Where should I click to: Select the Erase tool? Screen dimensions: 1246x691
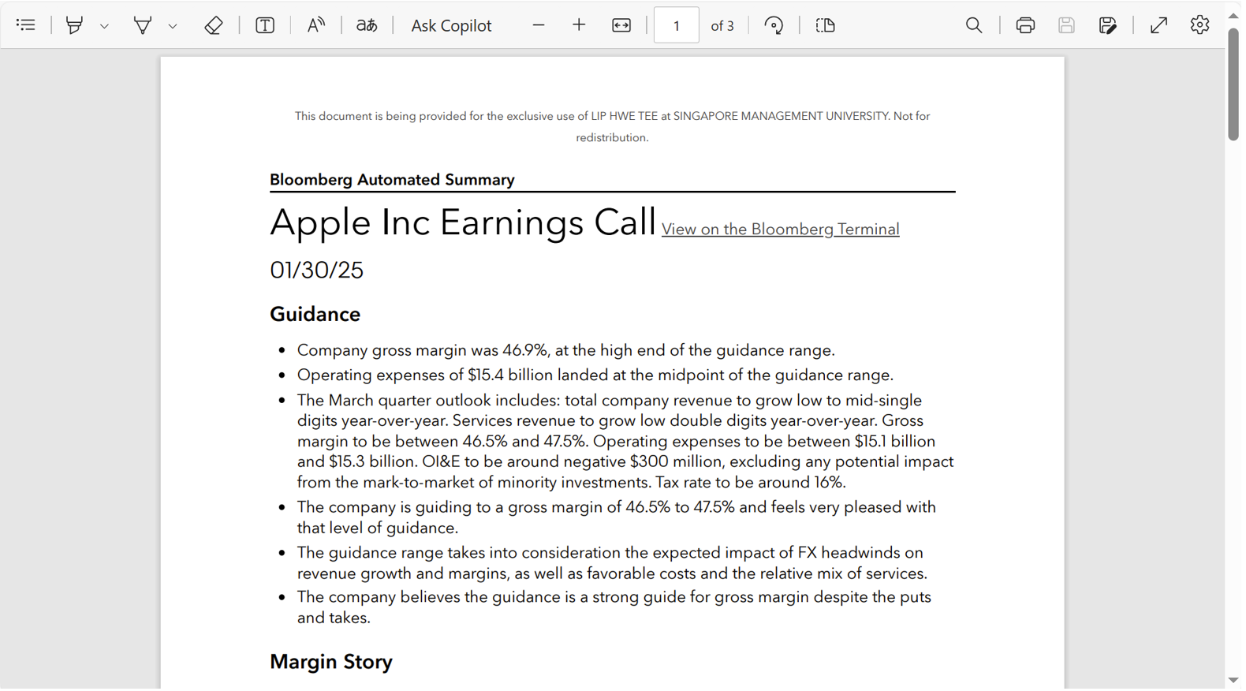click(x=214, y=25)
